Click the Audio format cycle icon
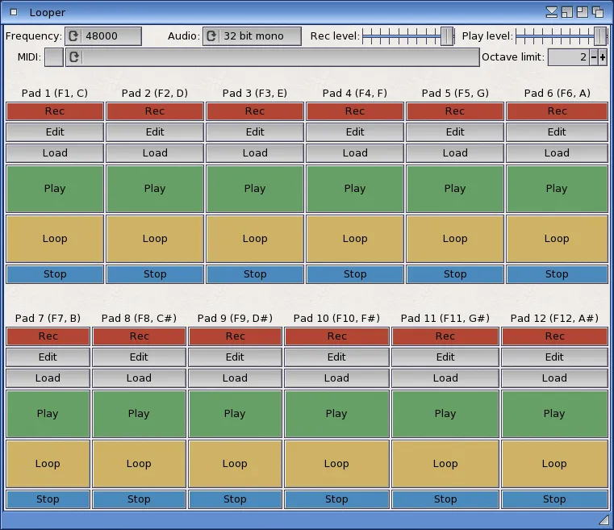 coord(211,36)
